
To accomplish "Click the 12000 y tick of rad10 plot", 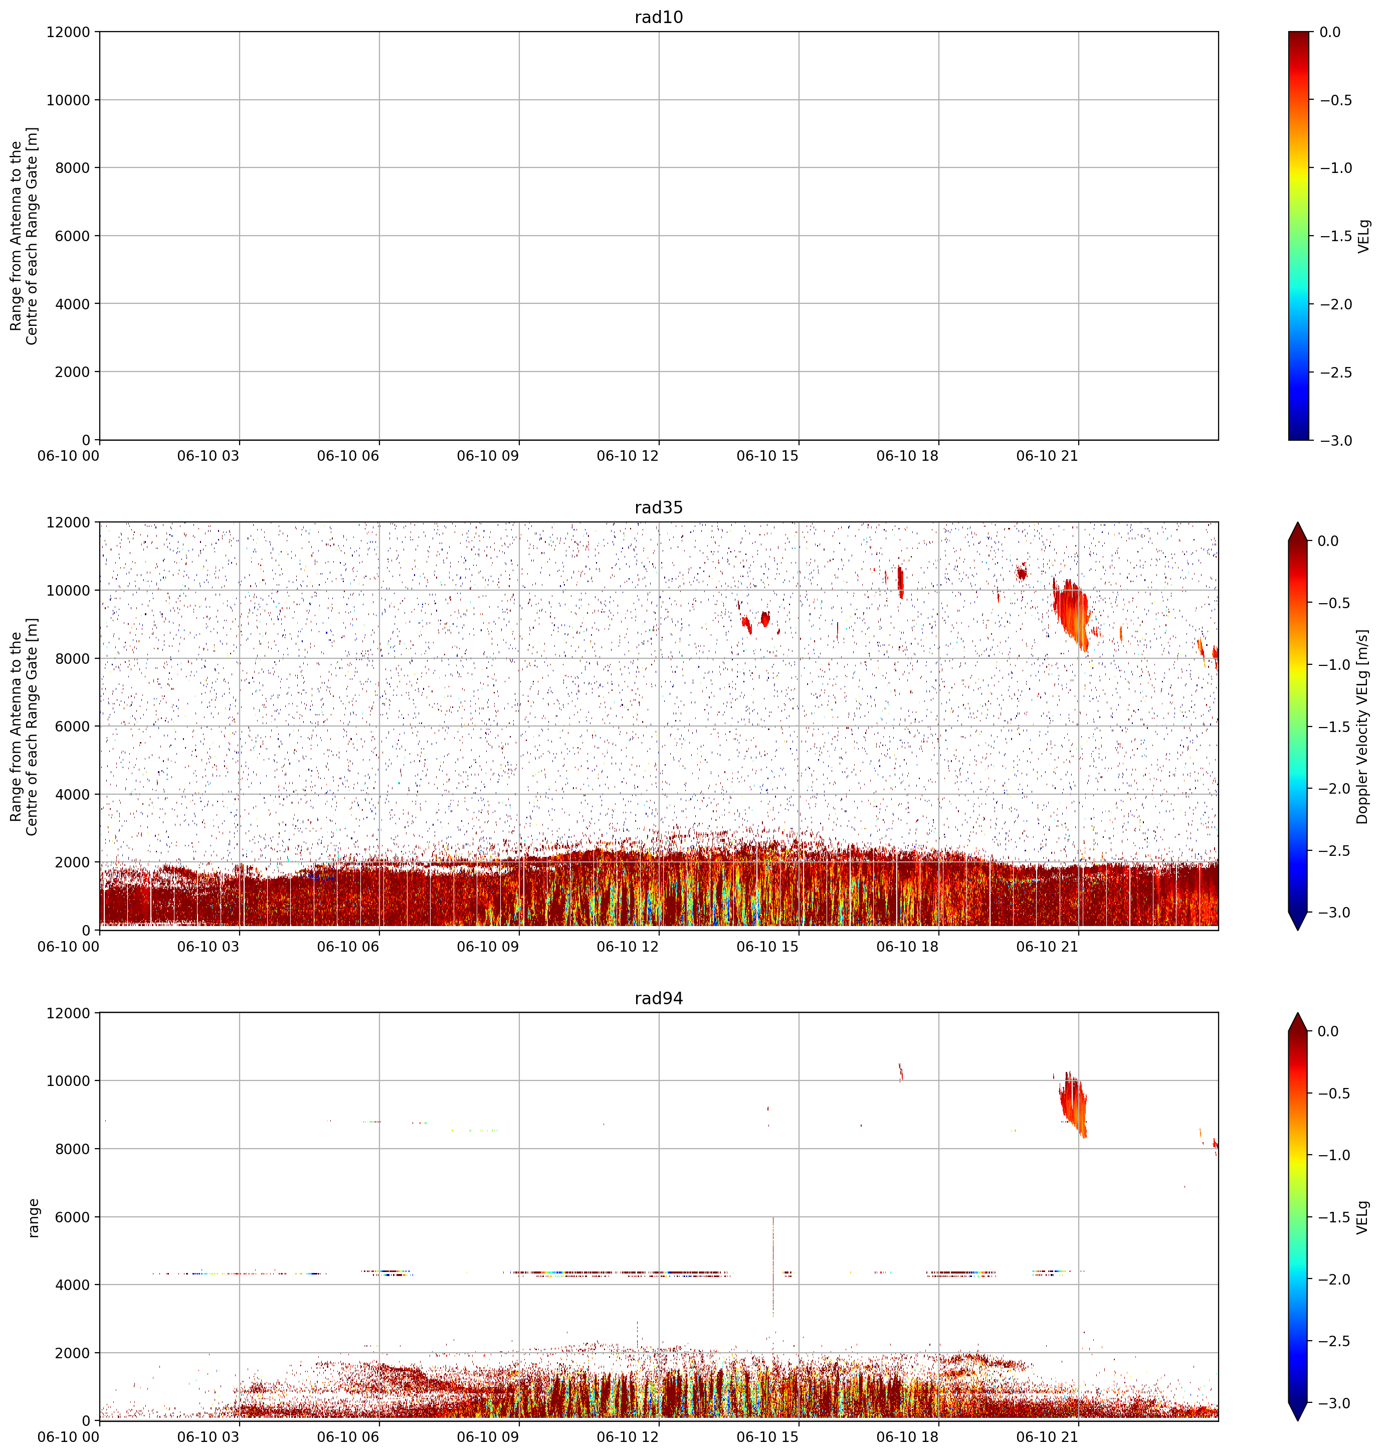I will [68, 32].
